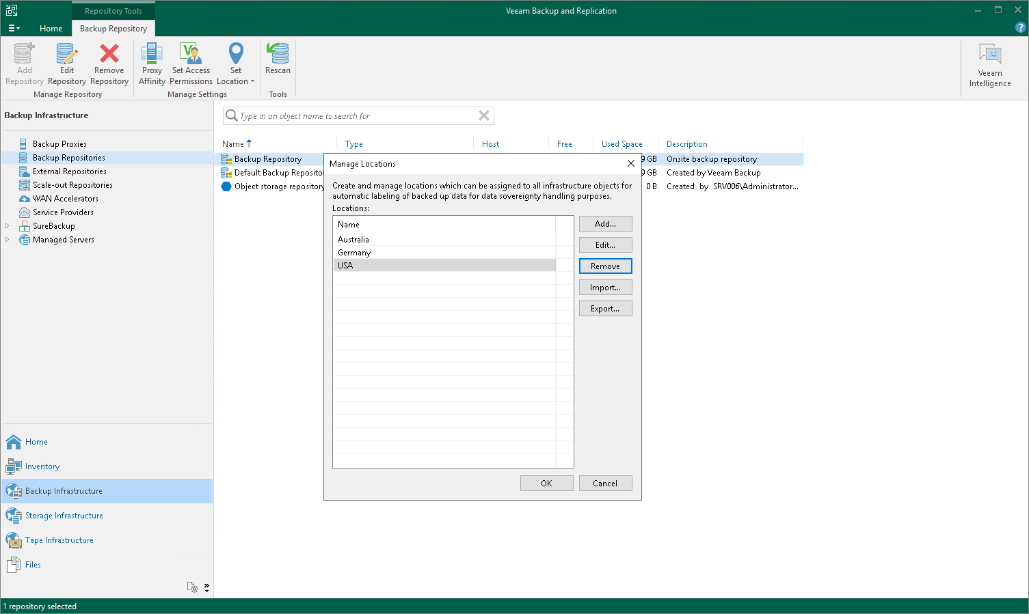Expand the Managed Servers tree node
Viewport: 1029px width, 614px height.
pos(8,240)
